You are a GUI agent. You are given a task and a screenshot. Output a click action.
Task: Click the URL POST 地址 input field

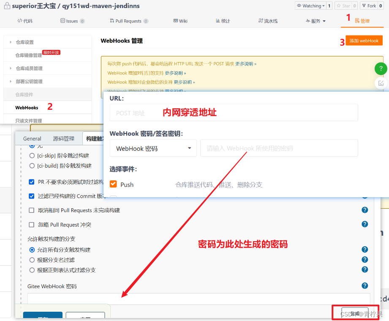coord(234,113)
